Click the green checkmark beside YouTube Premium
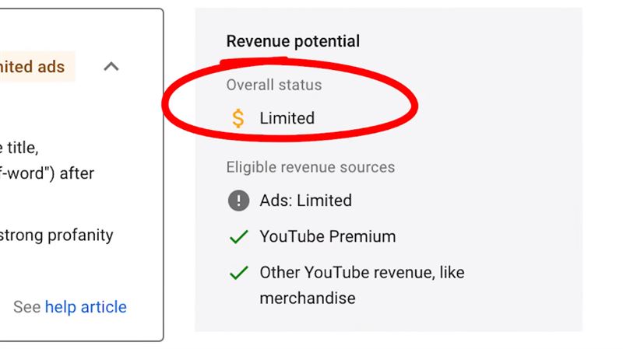The image size is (623, 349). point(239,237)
